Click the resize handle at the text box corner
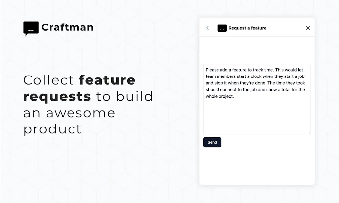339x203 pixels. (309, 133)
